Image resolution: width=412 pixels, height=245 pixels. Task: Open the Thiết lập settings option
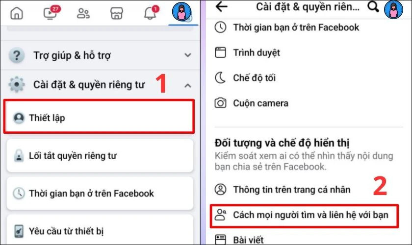click(99, 117)
